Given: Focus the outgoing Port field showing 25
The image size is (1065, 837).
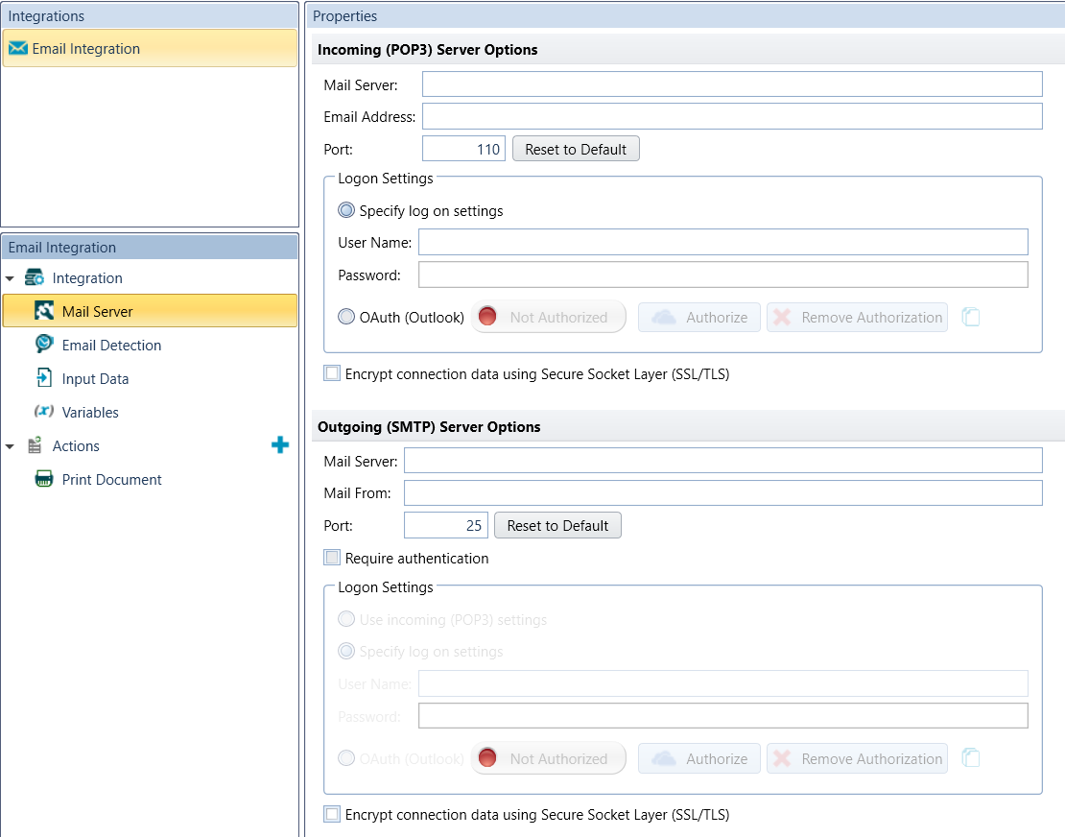Looking at the screenshot, I should (x=445, y=525).
